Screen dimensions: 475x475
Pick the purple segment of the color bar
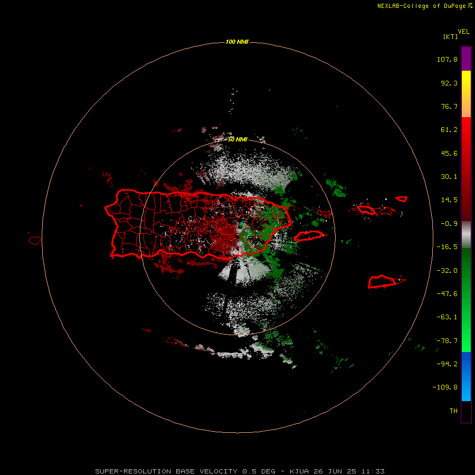(x=466, y=59)
